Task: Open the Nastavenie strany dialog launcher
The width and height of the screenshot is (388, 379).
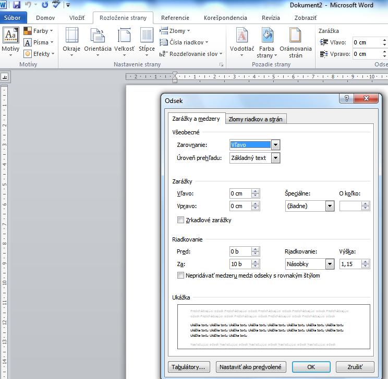Action: [x=221, y=65]
